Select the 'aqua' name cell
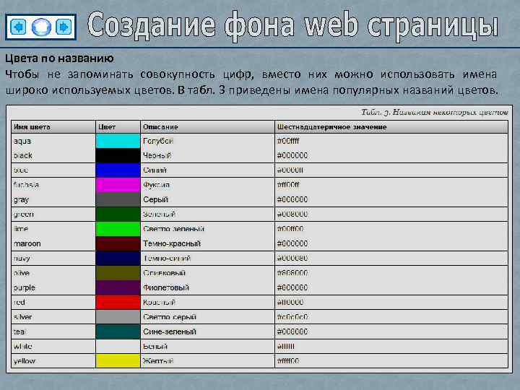This screenshot has width=520, height=390. pos(53,141)
